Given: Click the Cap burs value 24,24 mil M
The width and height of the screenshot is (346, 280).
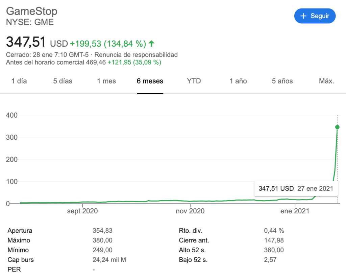Looking at the screenshot, I should coord(109,260).
